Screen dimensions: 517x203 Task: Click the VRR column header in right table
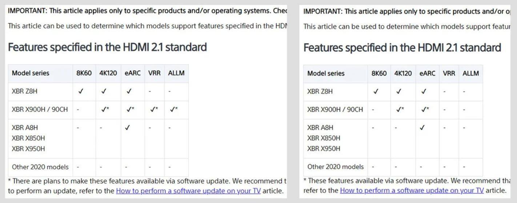click(449, 73)
